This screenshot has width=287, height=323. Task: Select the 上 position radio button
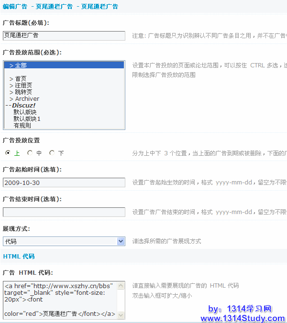pos(8,153)
